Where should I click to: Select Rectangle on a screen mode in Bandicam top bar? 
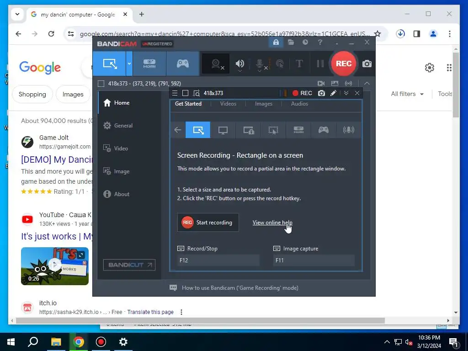coord(110,64)
